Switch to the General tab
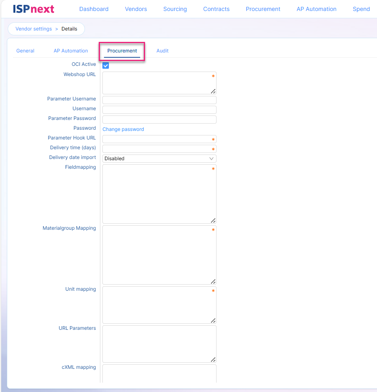This screenshot has height=392, width=377. pyautogui.click(x=25, y=51)
